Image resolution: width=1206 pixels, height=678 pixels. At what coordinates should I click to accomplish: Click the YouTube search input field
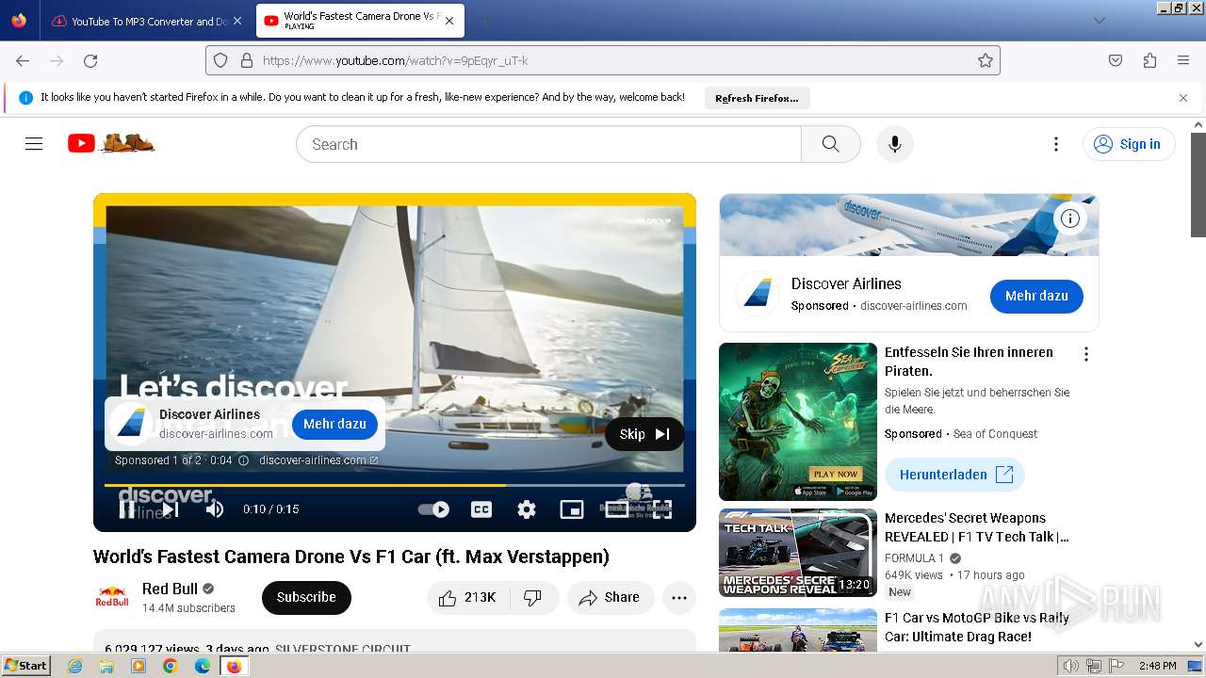tap(548, 144)
